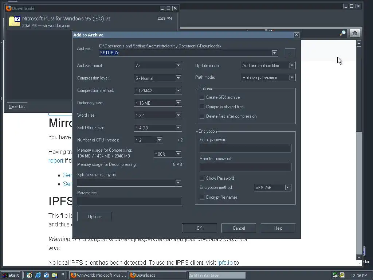This screenshot has width=373, height=280.
Task: Click the SETUP.7z archive name field
Action: click(185, 53)
